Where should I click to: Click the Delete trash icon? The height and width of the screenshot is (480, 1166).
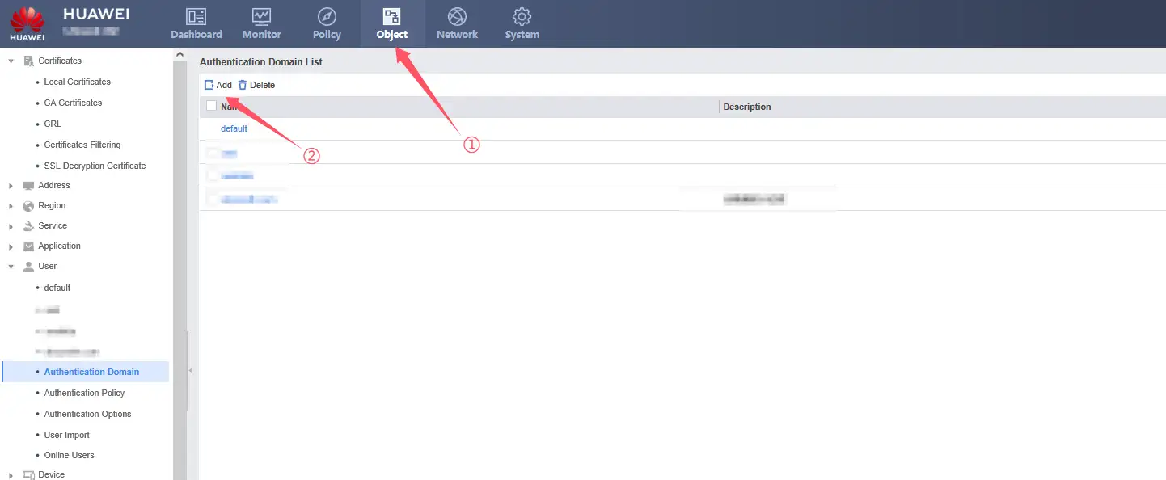[243, 85]
